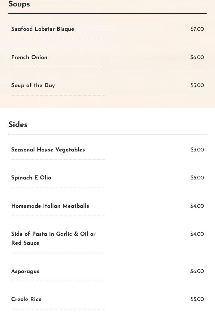
Task: Select the Asparagus side item
Action: tap(25, 271)
